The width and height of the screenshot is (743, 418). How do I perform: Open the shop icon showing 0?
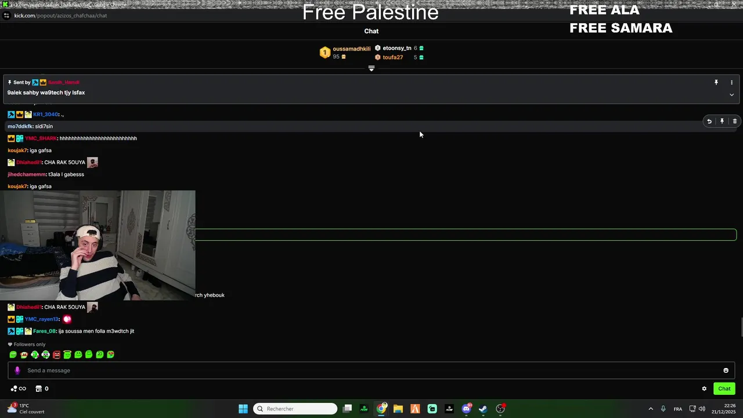pos(42,389)
